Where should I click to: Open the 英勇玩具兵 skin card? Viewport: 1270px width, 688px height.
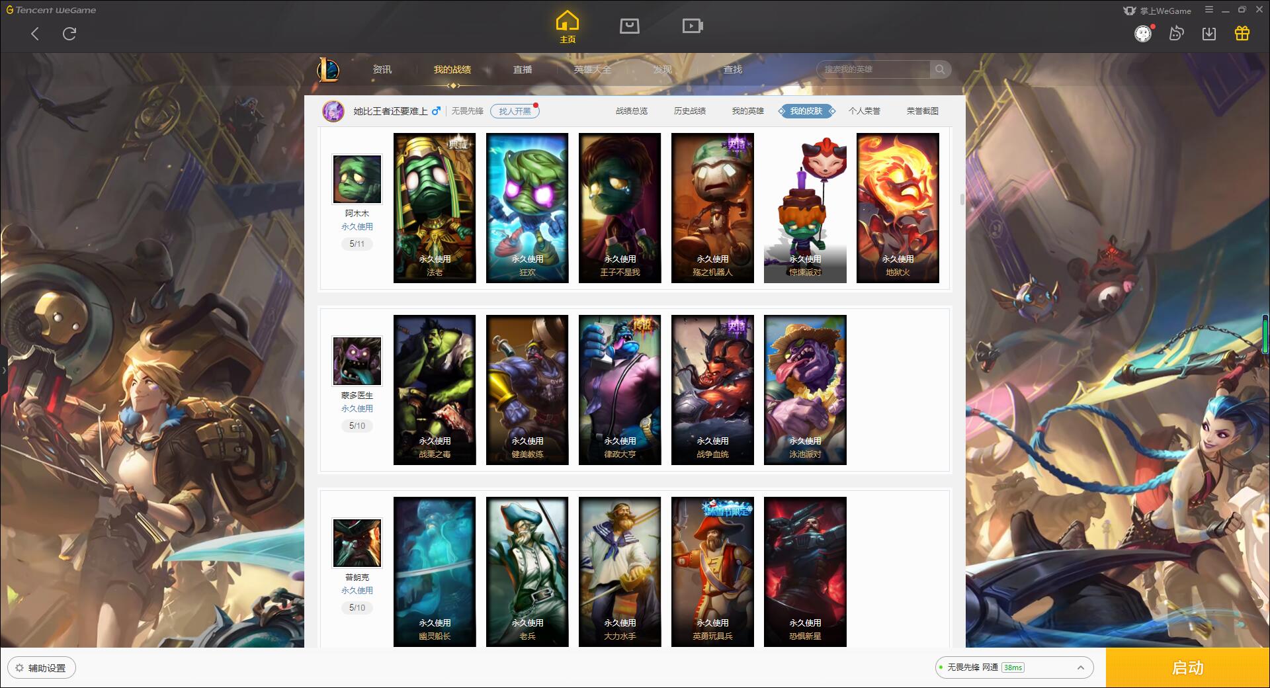pyautogui.click(x=712, y=572)
